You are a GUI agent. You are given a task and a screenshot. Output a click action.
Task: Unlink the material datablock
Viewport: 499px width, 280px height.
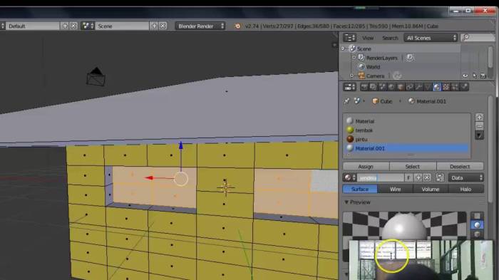[x=427, y=177]
